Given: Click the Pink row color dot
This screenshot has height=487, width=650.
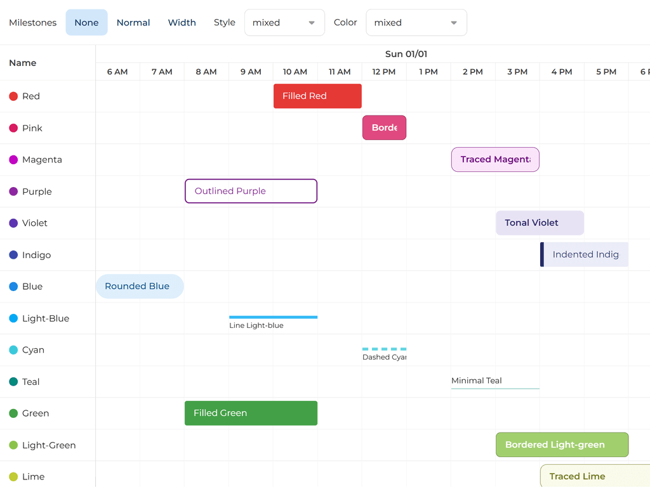Looking at the screenshot, I should tap(13, 128).
